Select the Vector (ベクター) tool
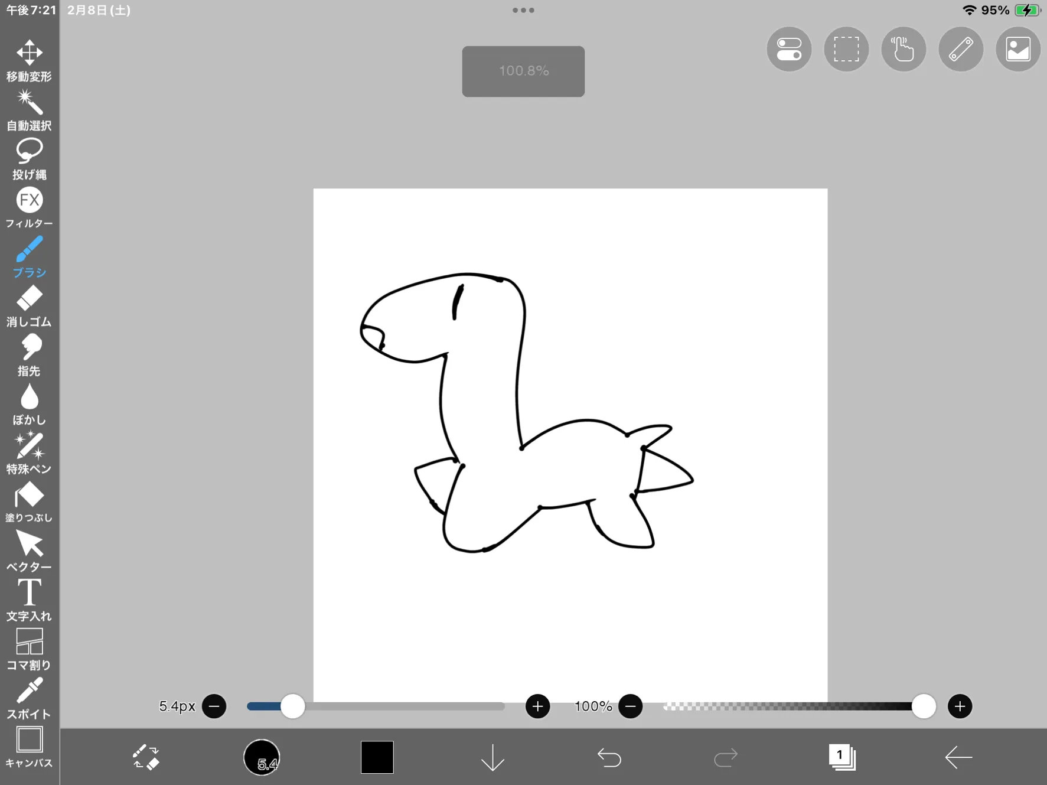The width and height of the screenshot is (1047, 785). [x=29, y=552]
